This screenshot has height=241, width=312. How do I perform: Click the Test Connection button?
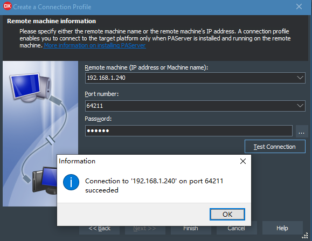click(275, 147)
